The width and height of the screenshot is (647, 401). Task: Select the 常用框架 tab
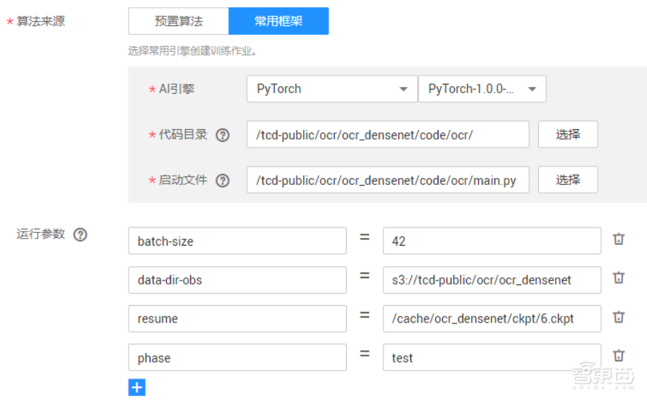click(278, 21)
